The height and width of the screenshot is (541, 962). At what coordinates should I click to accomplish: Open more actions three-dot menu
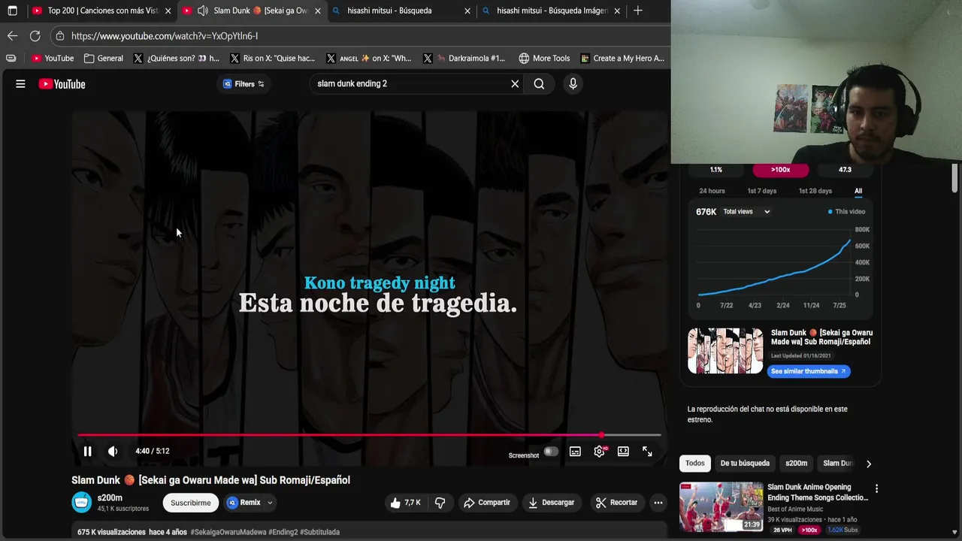coord(658,503)
